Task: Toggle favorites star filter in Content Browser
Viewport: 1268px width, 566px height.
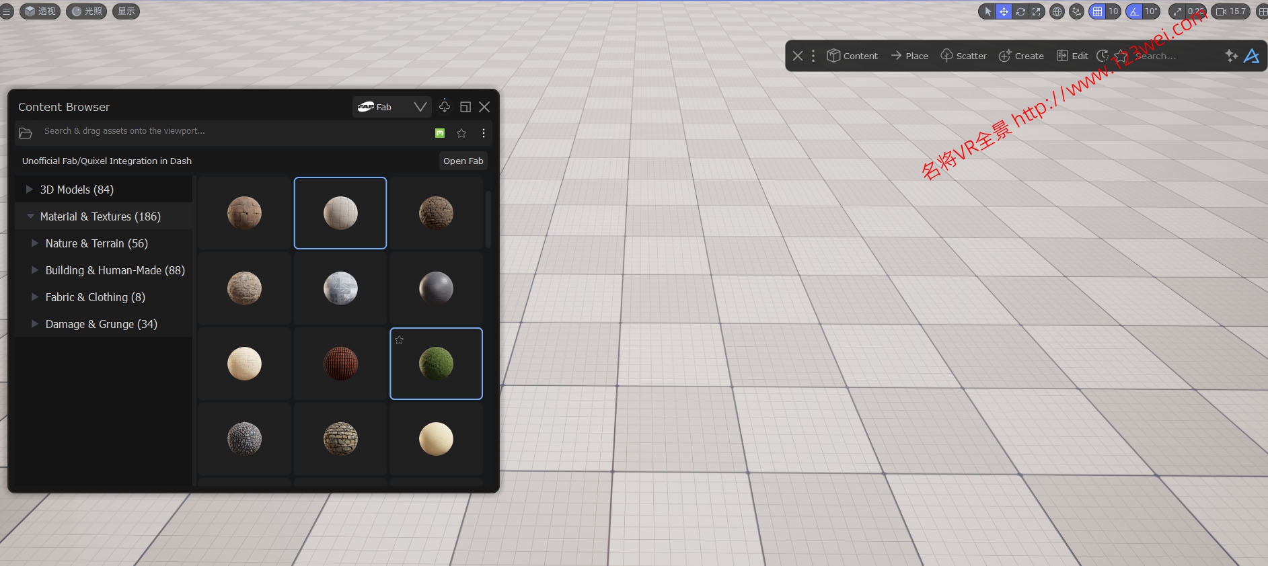Action: point(461,133)
